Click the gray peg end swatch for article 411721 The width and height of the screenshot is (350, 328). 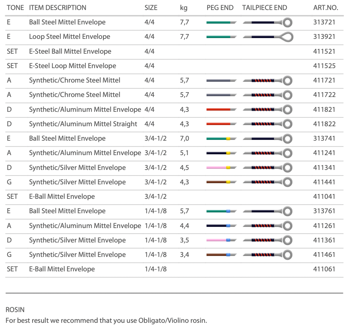pos(221,80)
